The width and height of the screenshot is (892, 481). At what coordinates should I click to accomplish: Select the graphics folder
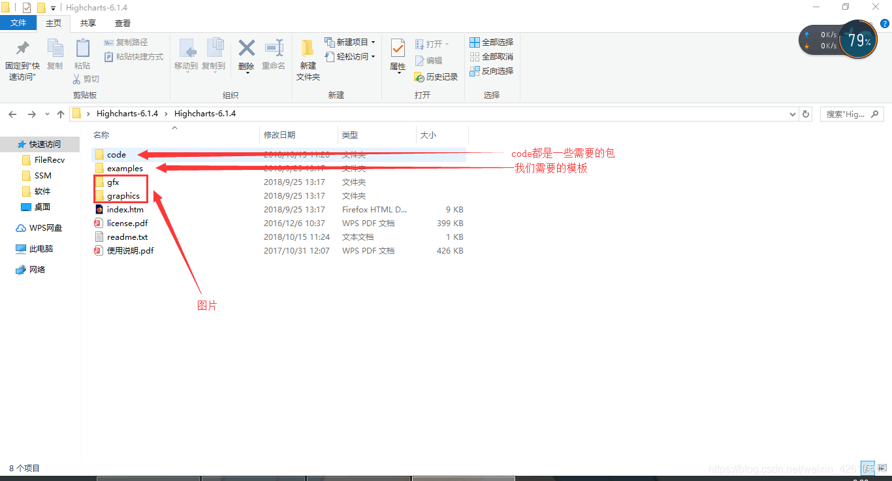(x=123, y=196)
